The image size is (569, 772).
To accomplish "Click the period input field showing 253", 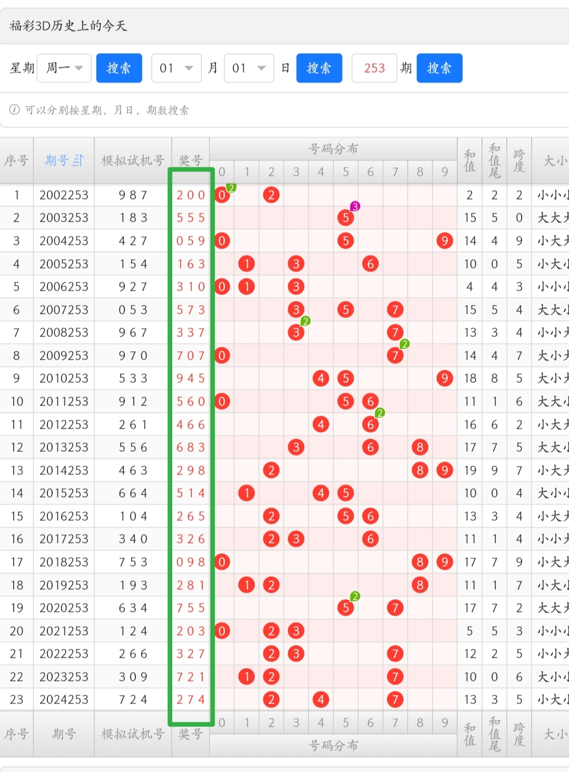I will pos(374,68).
